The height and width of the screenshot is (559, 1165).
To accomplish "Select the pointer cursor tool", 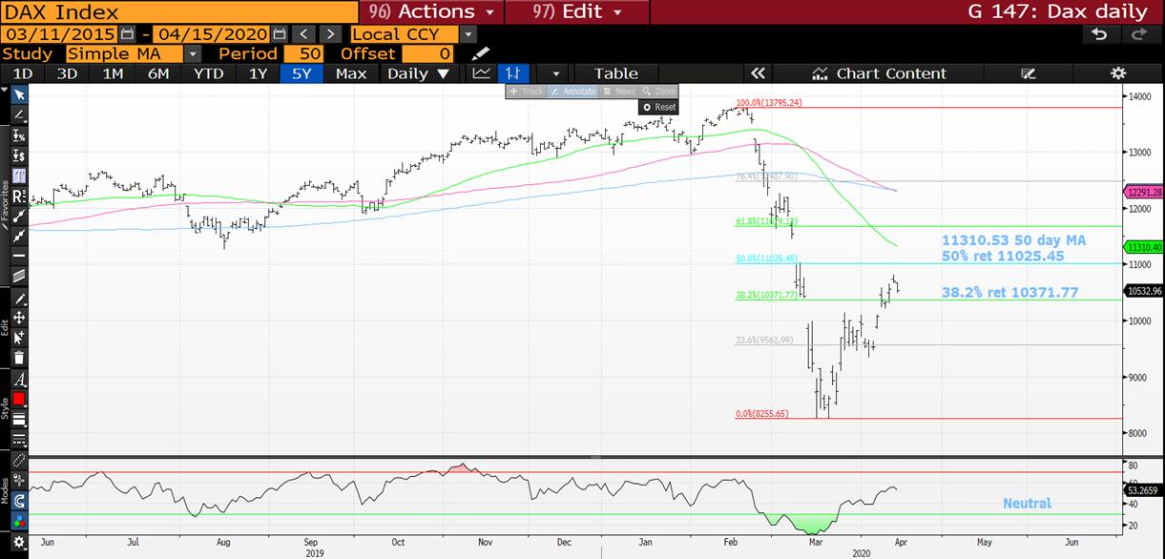I will (19, 94).
